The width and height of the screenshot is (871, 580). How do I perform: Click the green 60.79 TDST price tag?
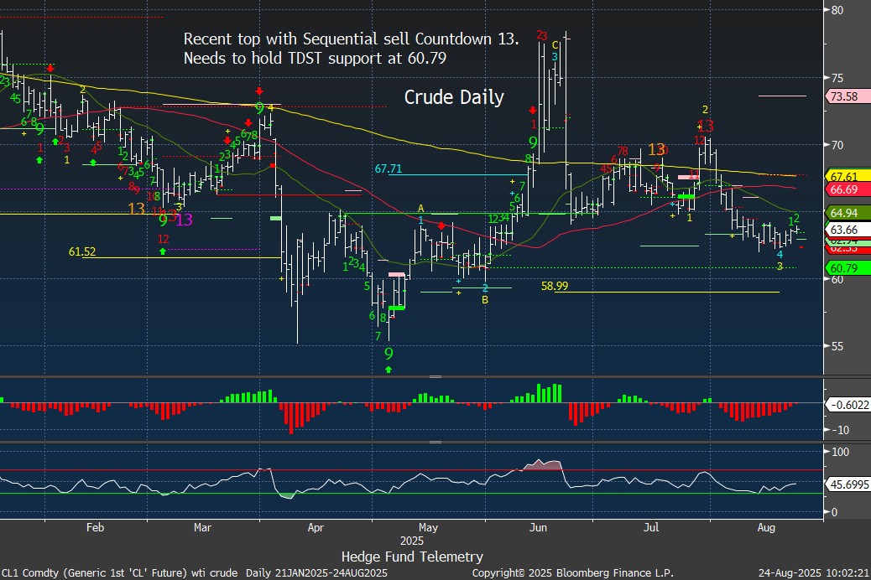coord(846,268)
